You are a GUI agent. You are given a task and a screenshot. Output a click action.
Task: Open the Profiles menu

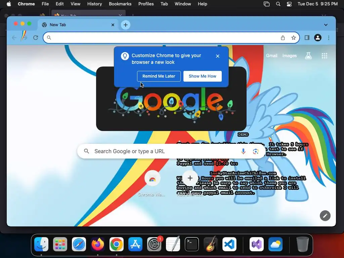(146, 4)
